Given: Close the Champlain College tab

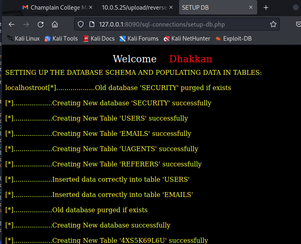Looking at the screenshot, I should click(90, 8).
